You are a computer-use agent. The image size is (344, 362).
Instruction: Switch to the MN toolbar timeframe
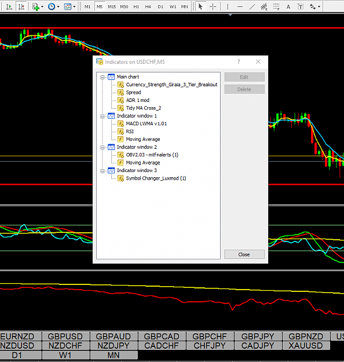185,7
